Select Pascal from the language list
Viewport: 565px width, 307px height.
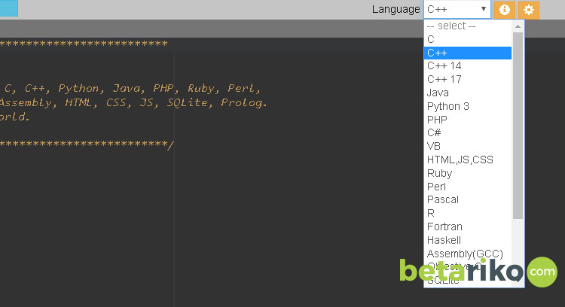click(468, 199)
